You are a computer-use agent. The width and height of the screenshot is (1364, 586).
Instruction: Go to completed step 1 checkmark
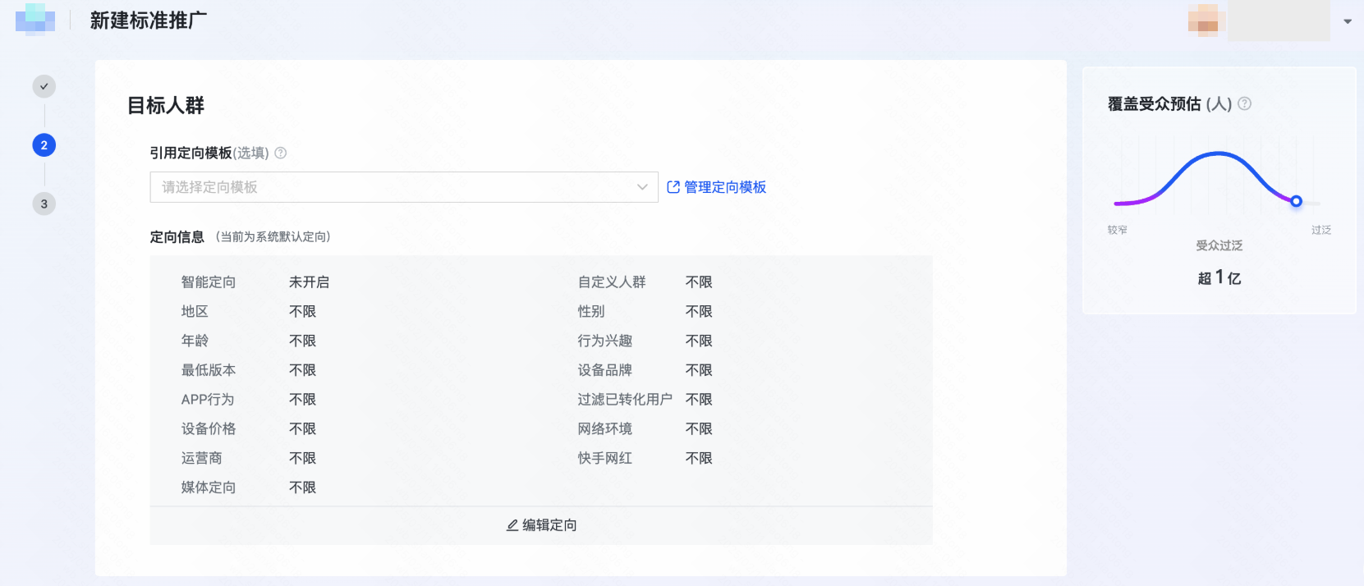click(x=44, y=86)
